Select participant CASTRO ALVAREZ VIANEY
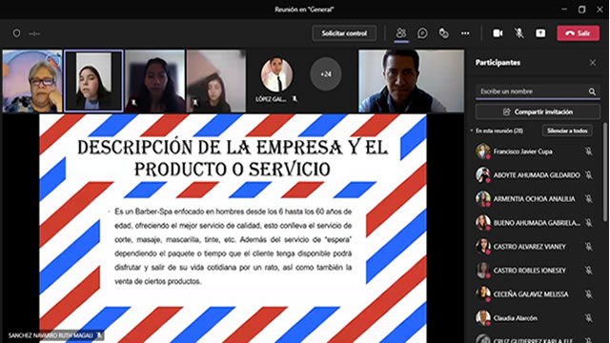This screenshot has width=610, height=343. coord(534,246)
